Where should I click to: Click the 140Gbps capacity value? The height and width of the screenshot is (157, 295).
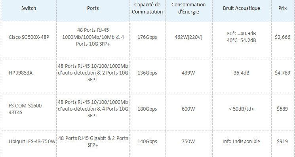pos(147,142)
